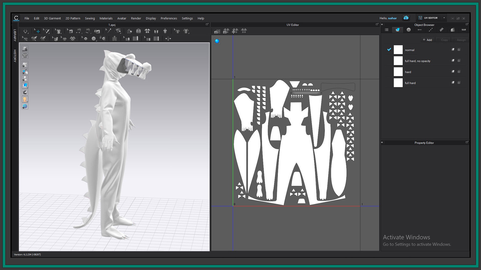481x270 pixels.
Task: Open the Materials menu
Action: point(106,18)
